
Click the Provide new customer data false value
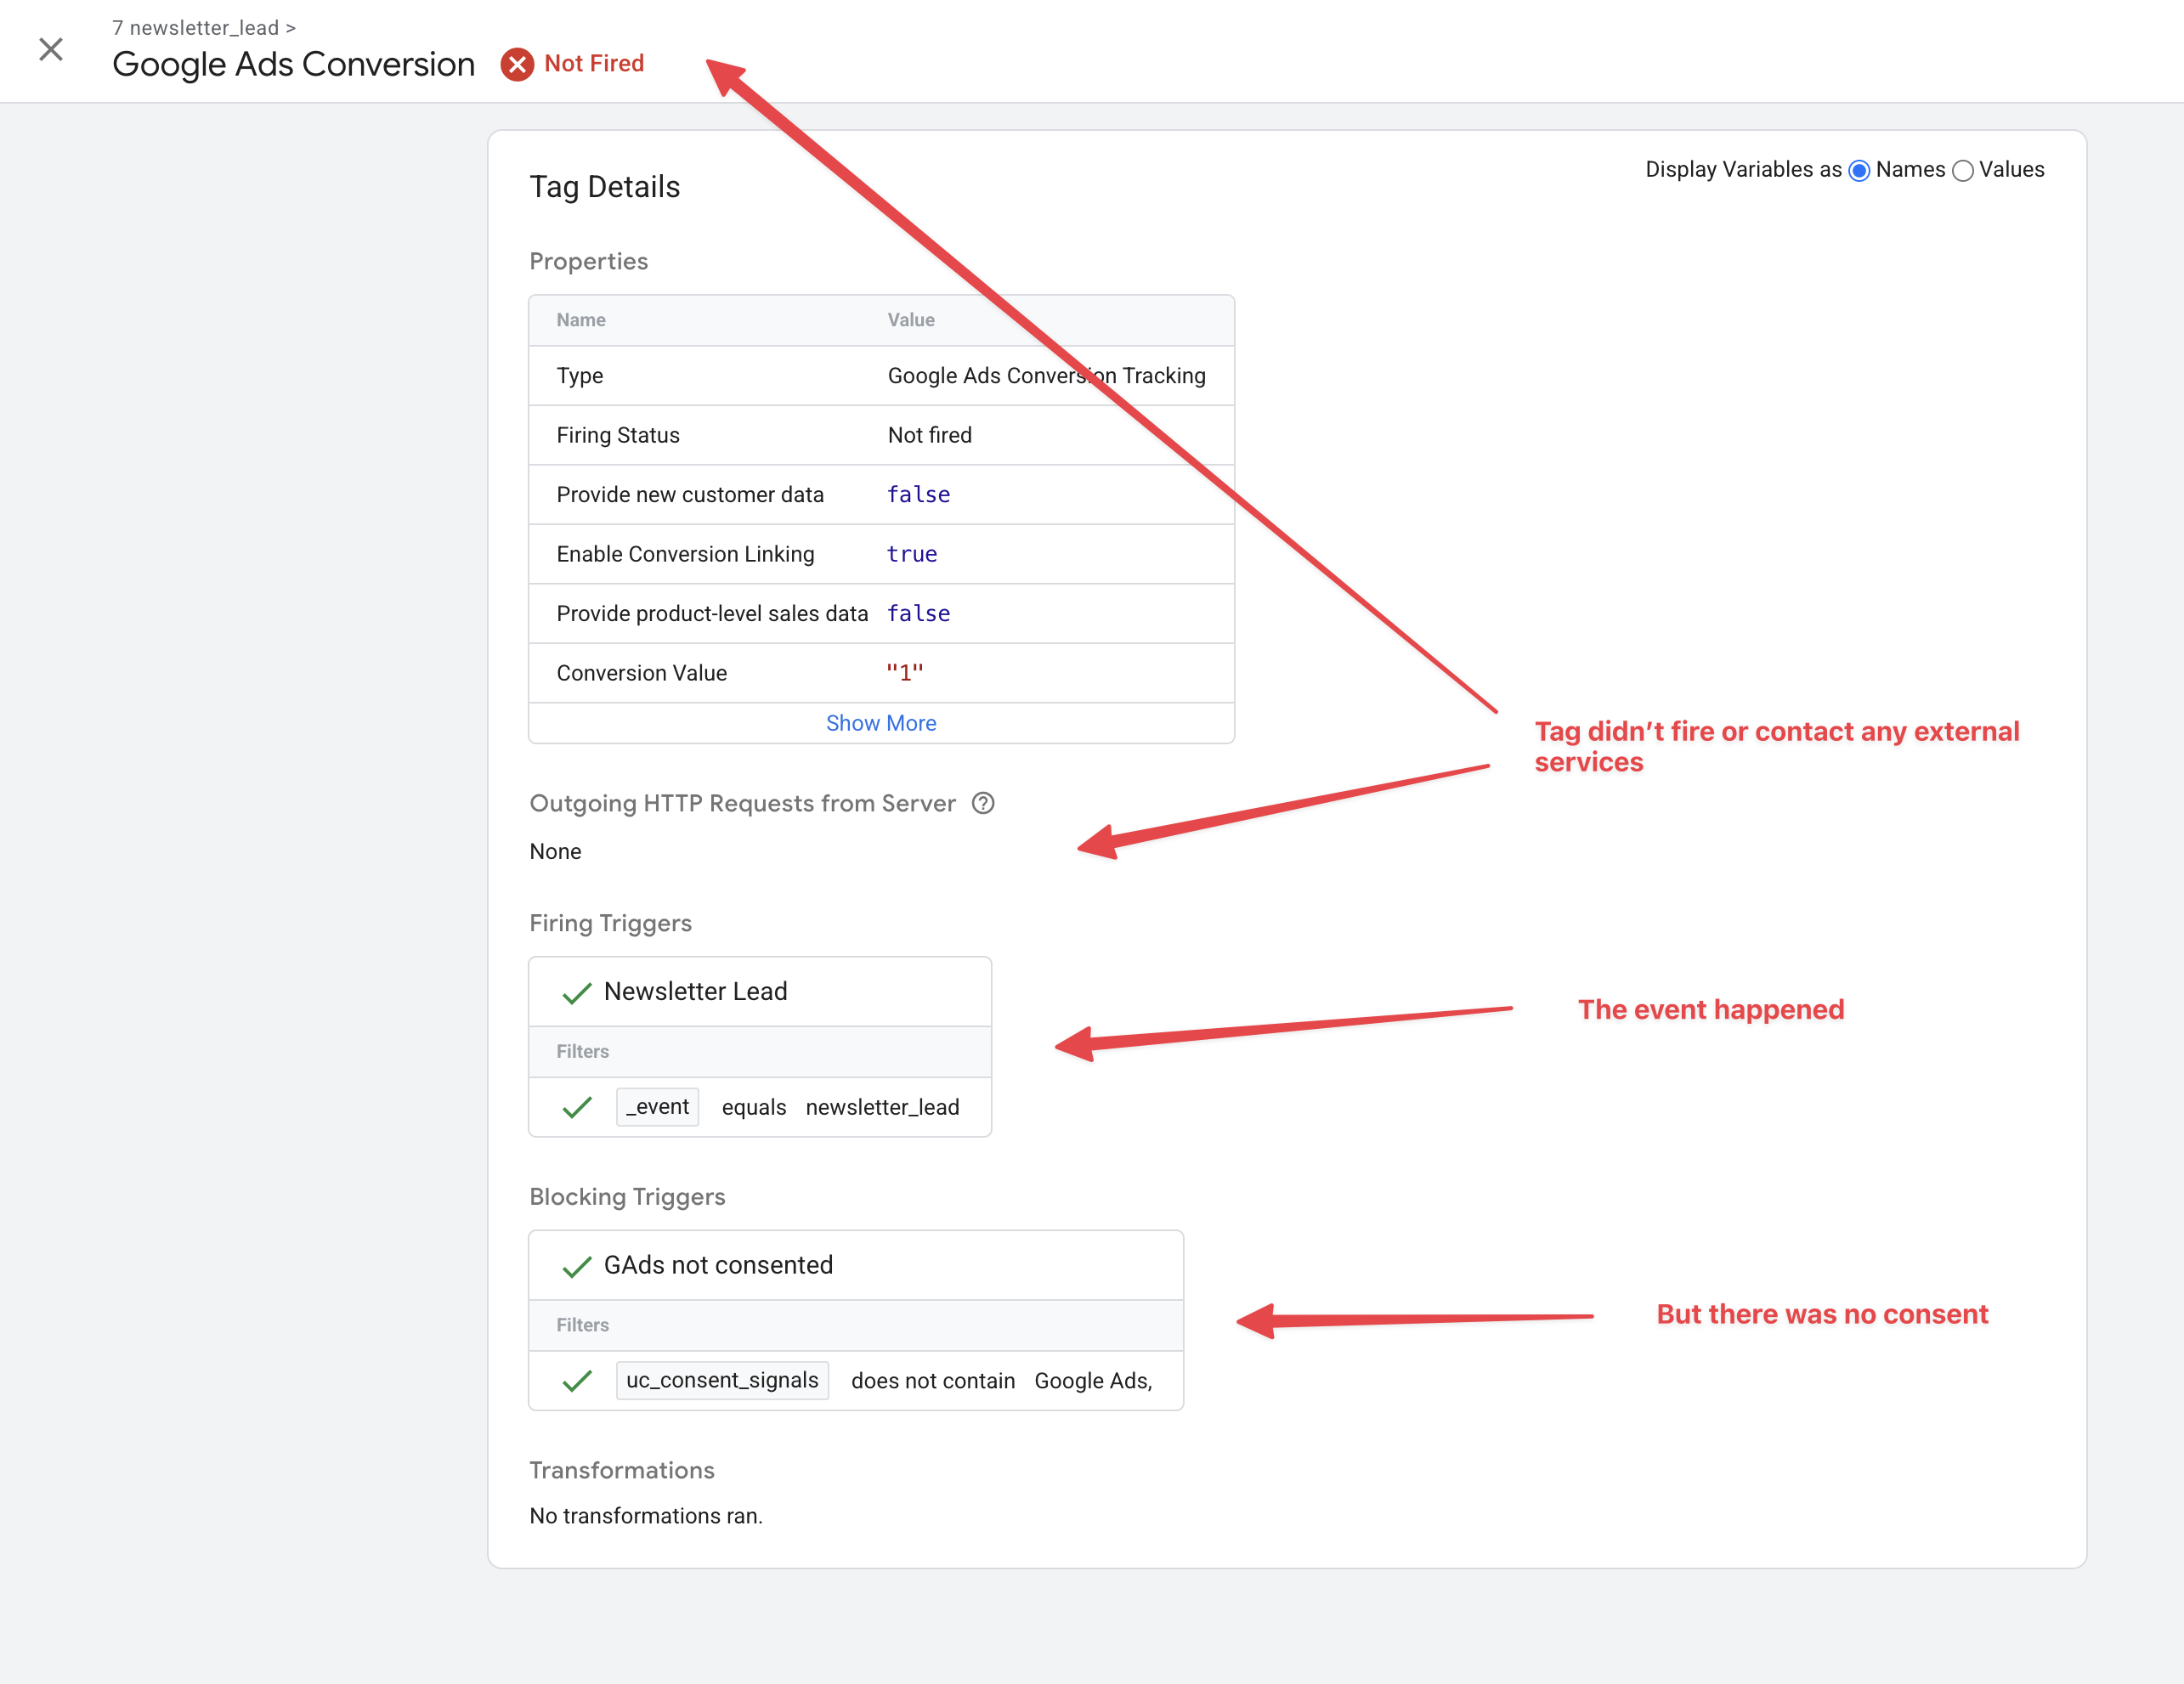tap(918, 495)
